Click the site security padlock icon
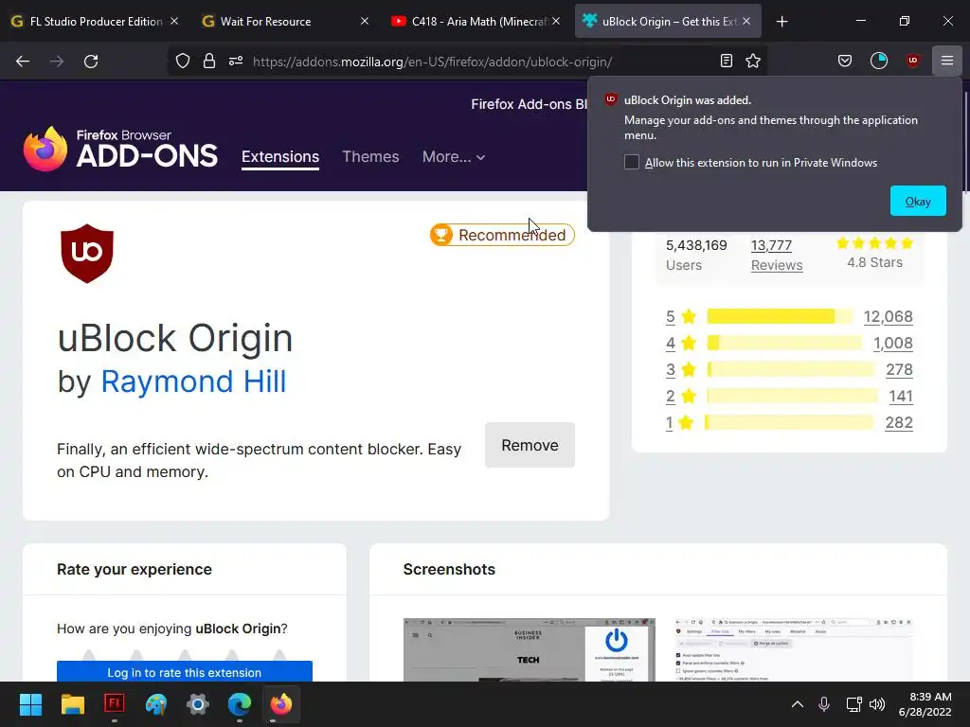970x727 pixels. [x=209, y=62]
